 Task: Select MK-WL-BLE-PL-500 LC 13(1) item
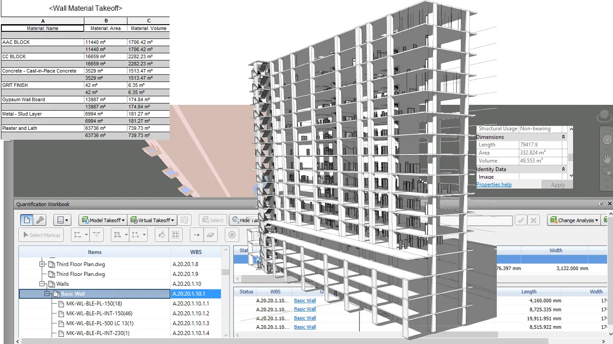tap(100, 323)
